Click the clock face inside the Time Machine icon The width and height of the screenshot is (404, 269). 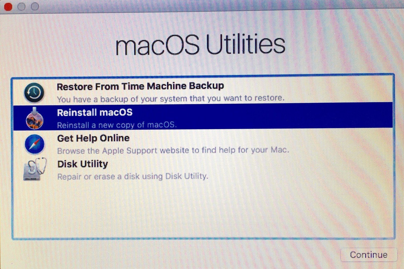click(34, 92)
